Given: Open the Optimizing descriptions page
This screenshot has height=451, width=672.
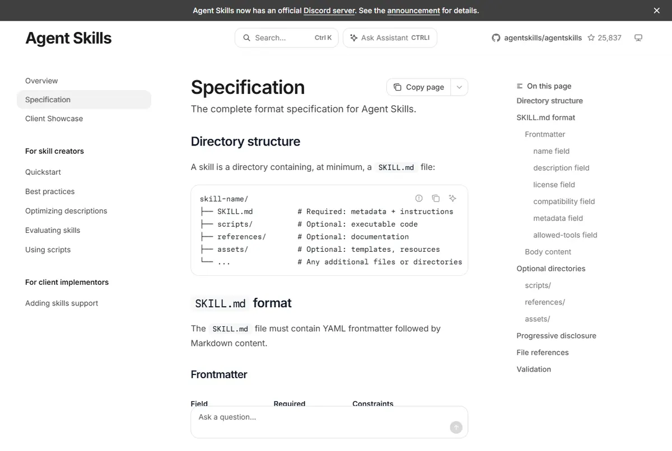Looking at the screenshot, I should 66,211.
